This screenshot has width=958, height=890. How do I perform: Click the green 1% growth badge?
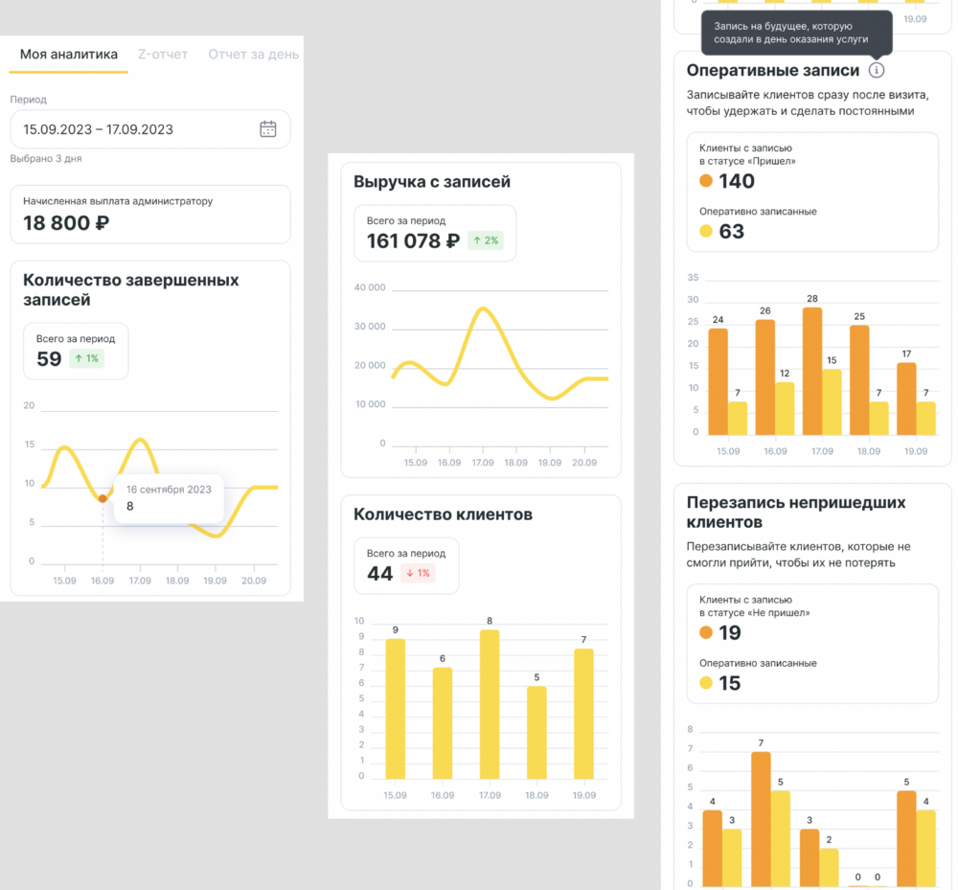coord(86,359)
